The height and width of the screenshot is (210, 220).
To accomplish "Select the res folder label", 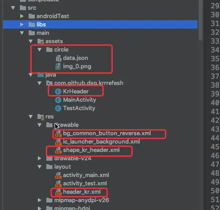I will [49, 117].
